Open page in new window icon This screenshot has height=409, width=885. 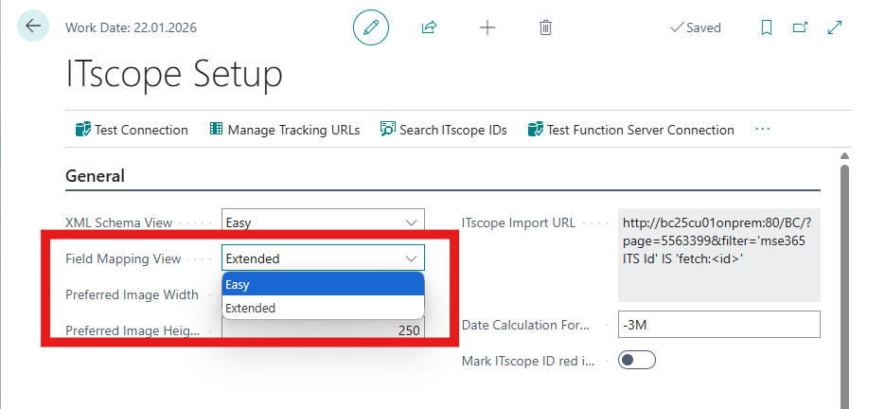coord(800,27)
